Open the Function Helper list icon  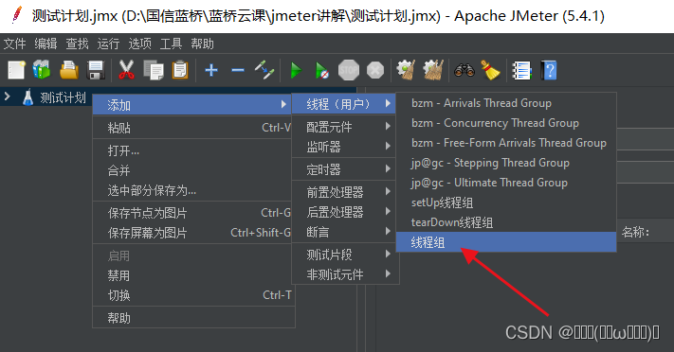(x=521, y=70)
